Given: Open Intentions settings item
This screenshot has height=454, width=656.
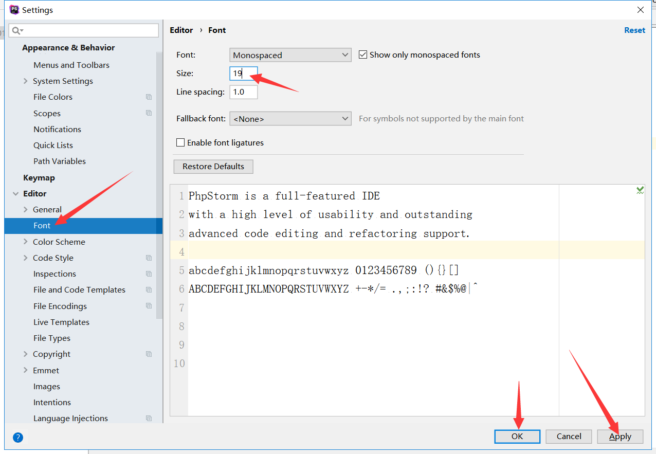Looking at the screenshot, I should pyautogui.click(x=52, y=402).
